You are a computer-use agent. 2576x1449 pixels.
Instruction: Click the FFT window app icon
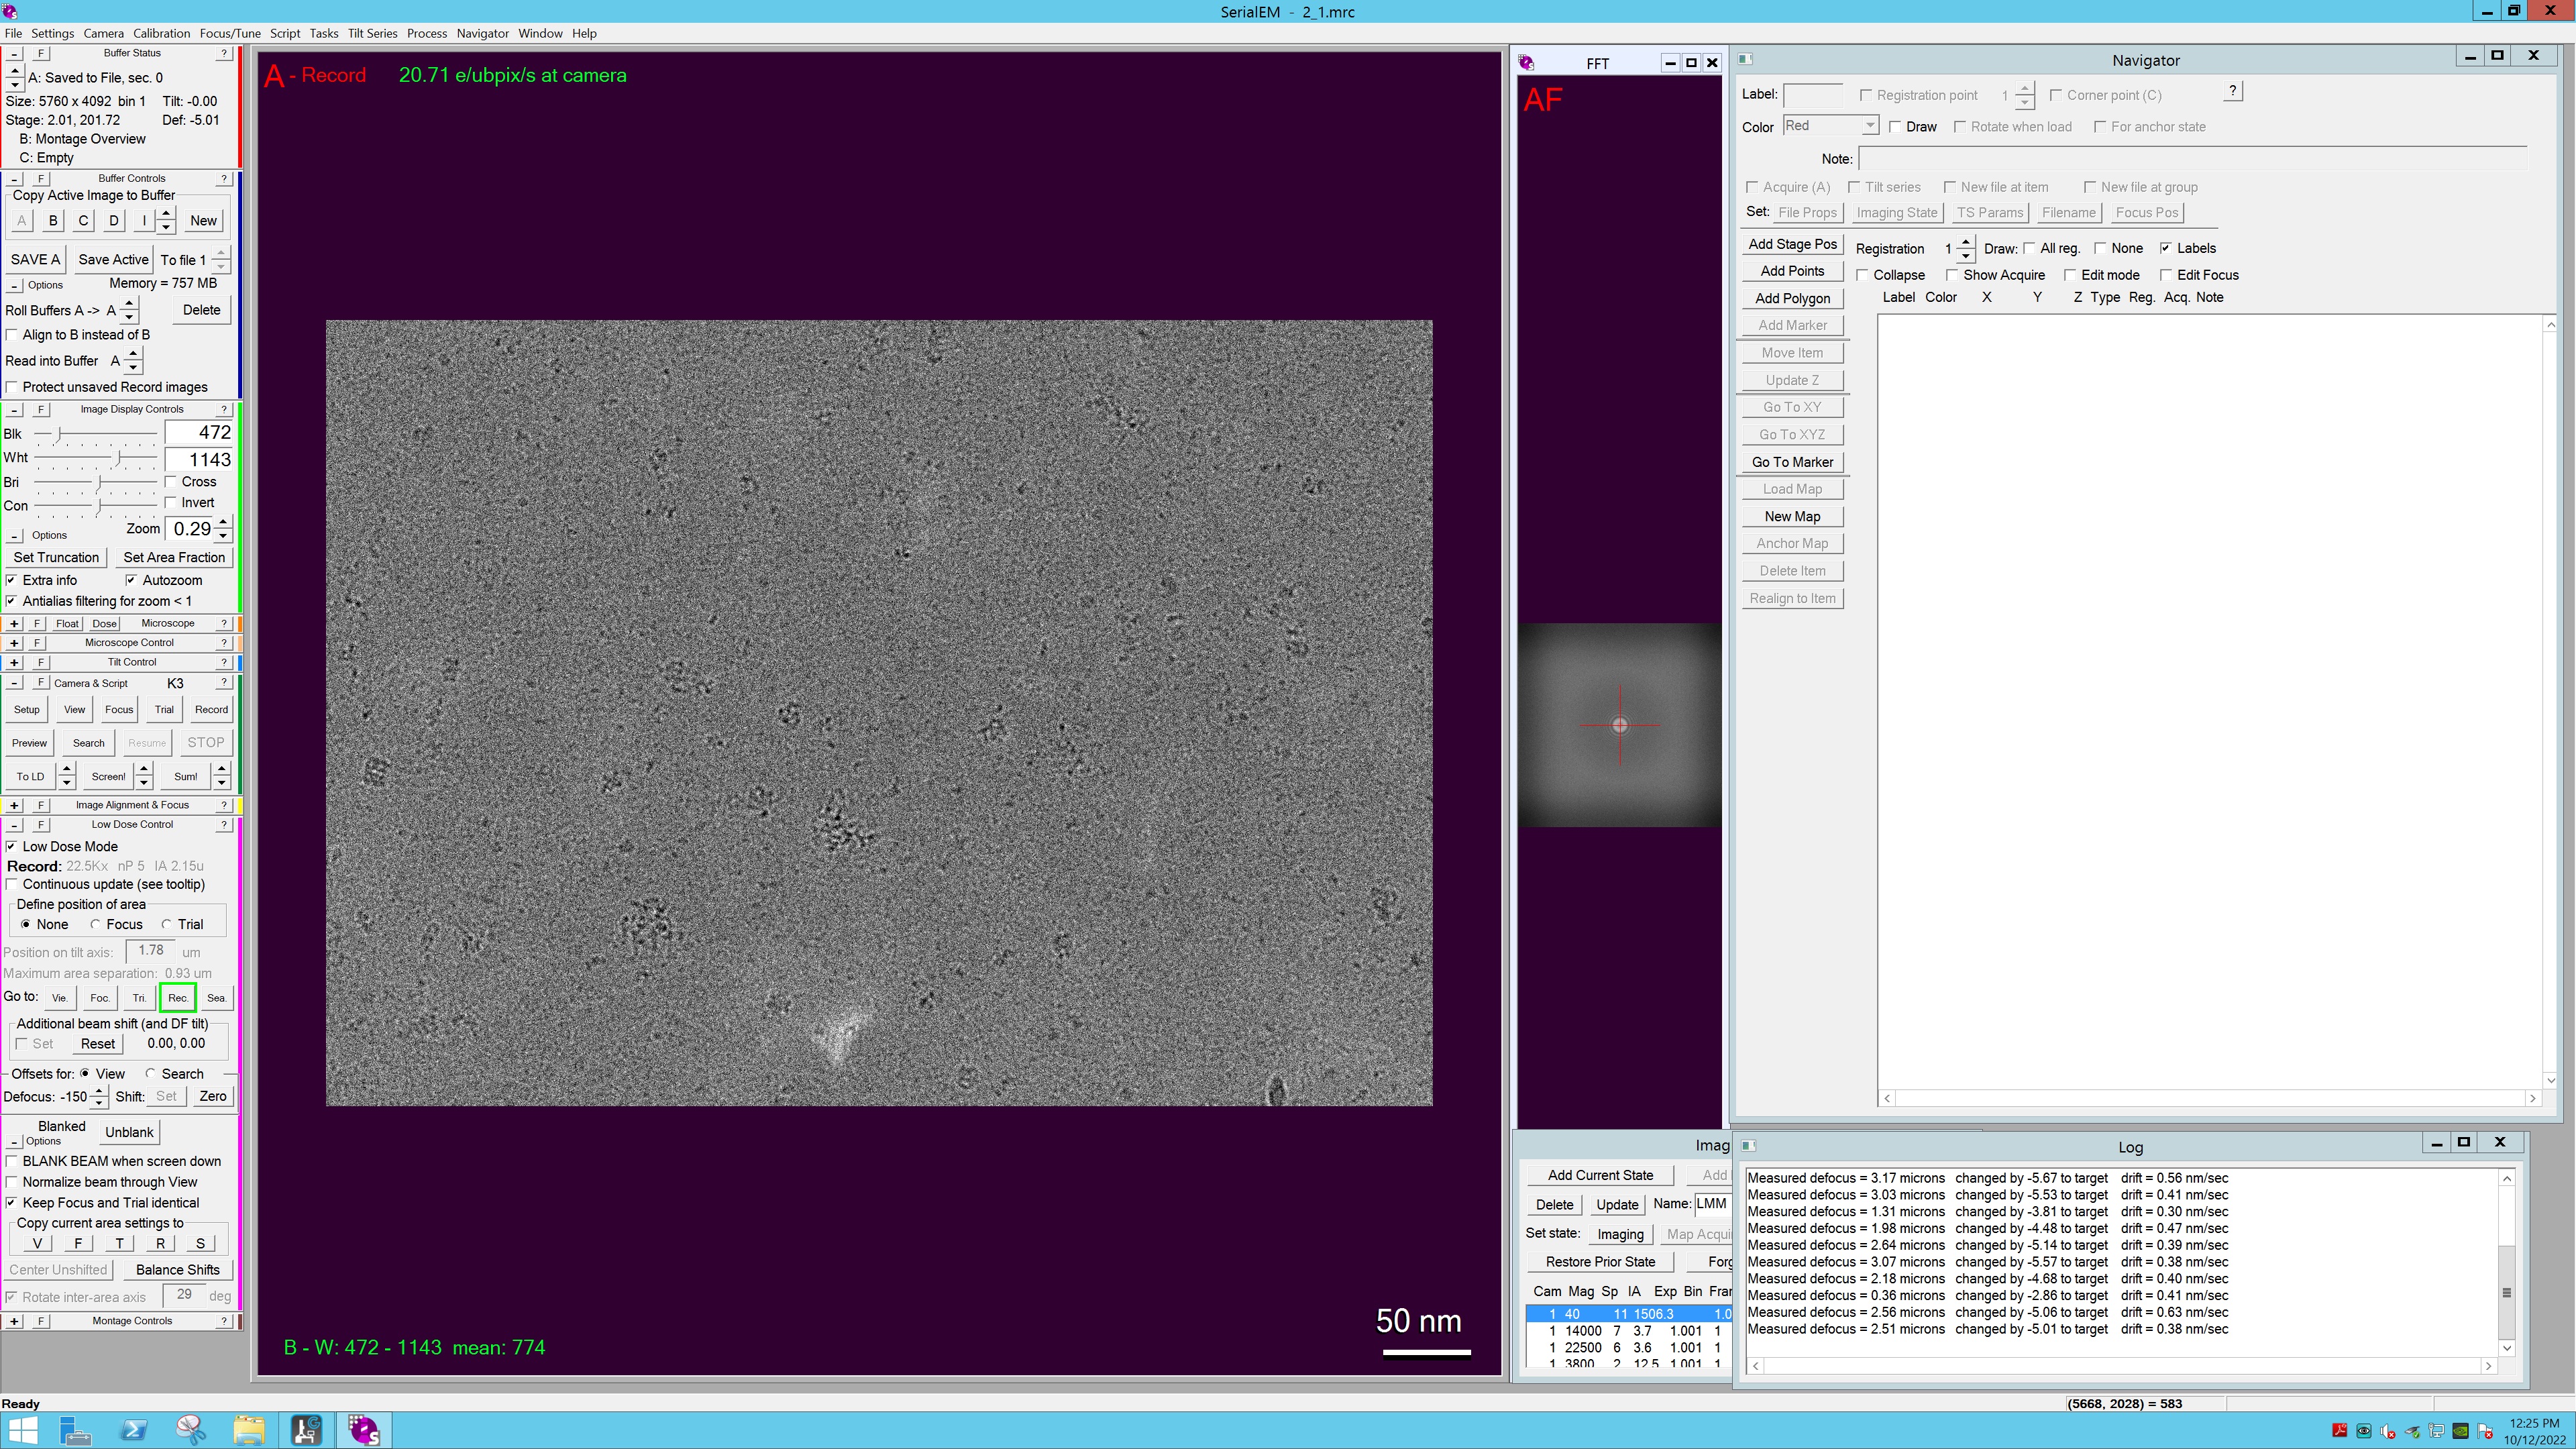[x=1526, y=63]
